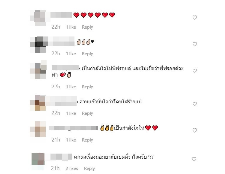Viewport: 225px width, 174px height.
Task: View 1 like on the พี่ฟรอยด์ comment
Action: coord(71,87)
